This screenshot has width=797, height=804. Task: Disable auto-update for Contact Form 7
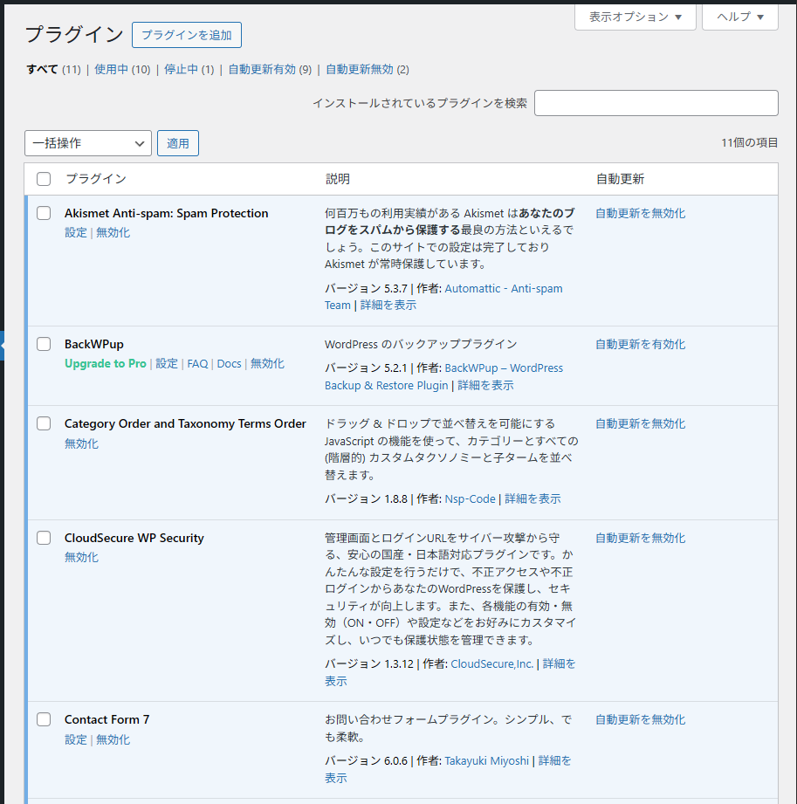(x=640, y=720)
